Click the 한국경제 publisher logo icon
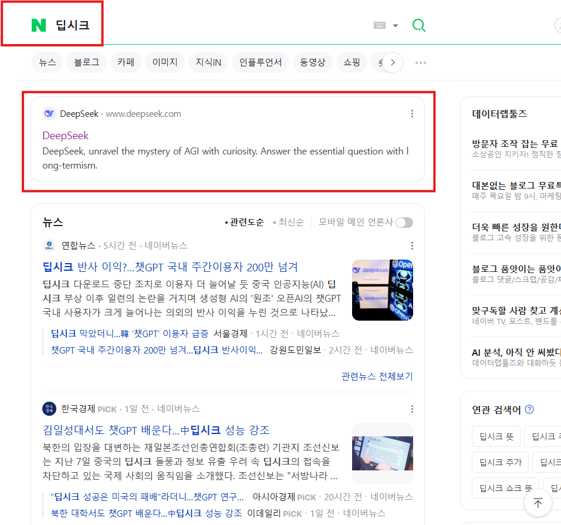 pos(49,409)
